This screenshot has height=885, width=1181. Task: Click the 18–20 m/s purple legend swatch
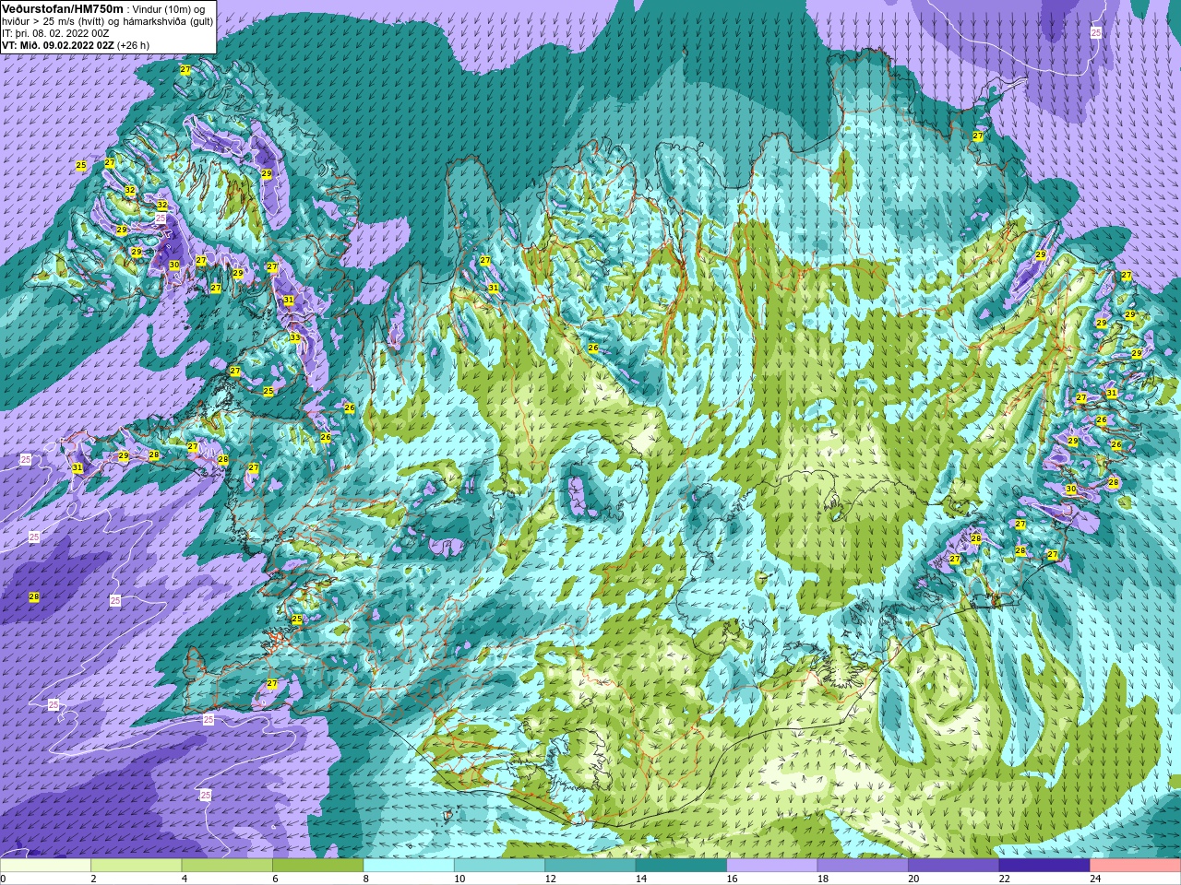[863, 866]
